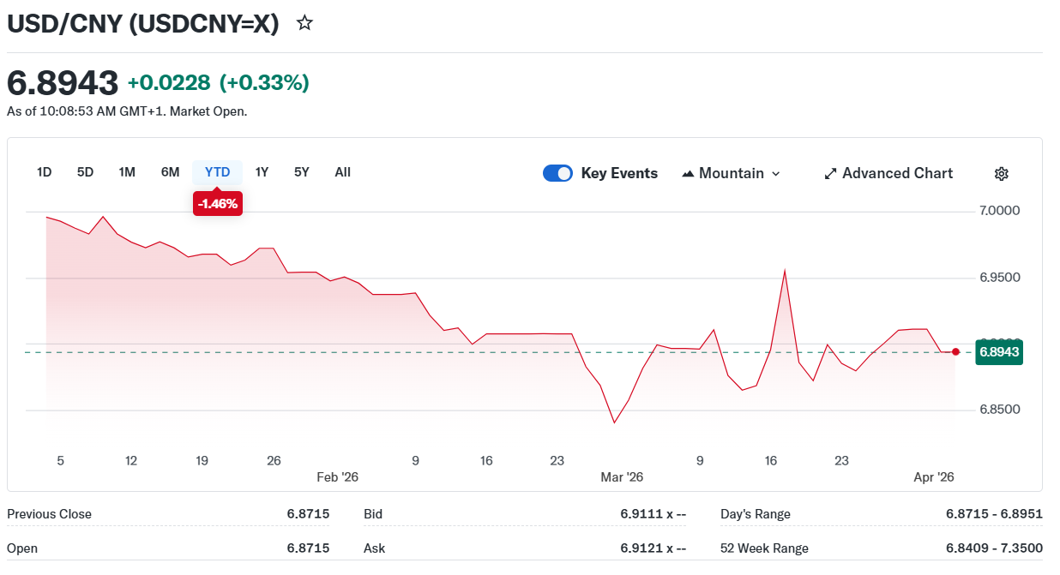Show the 1Y chart range

pyautogui.click(x=262, y=172)
